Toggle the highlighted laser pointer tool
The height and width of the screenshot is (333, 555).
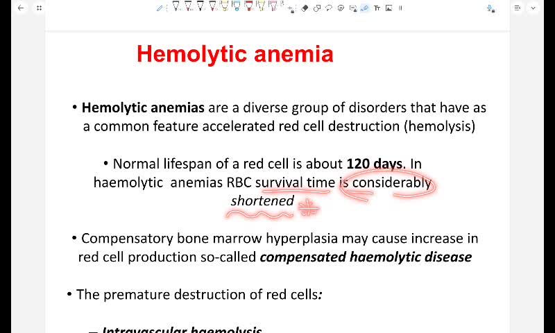pos(365,8)
